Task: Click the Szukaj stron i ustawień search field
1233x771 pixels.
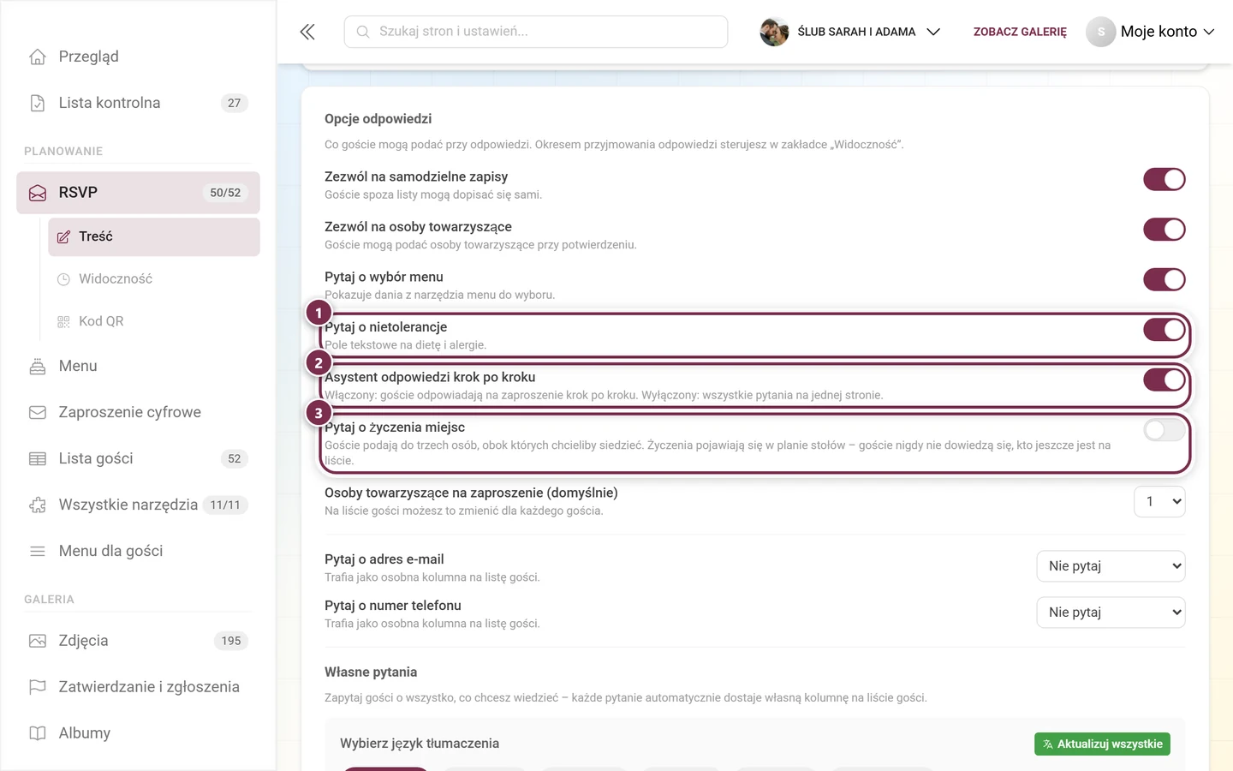Action: tap(536, 32)
